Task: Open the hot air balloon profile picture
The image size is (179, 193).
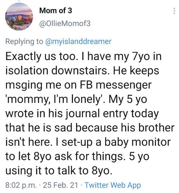Action: [19, 17]
